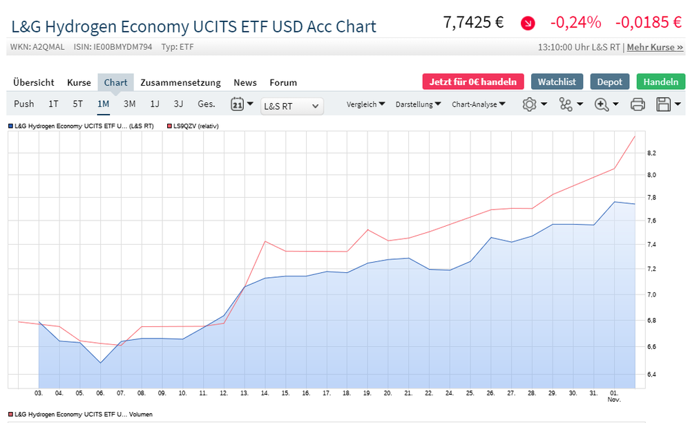Open the L&S RT exchange dropdown
This screenshot has width=690, height=423.
pos(292,106)
